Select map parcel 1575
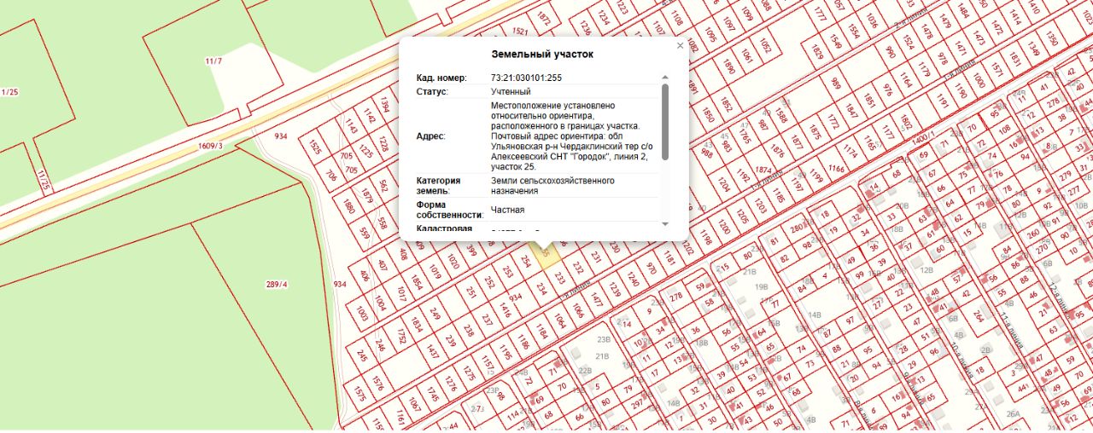 coord(359,393)
